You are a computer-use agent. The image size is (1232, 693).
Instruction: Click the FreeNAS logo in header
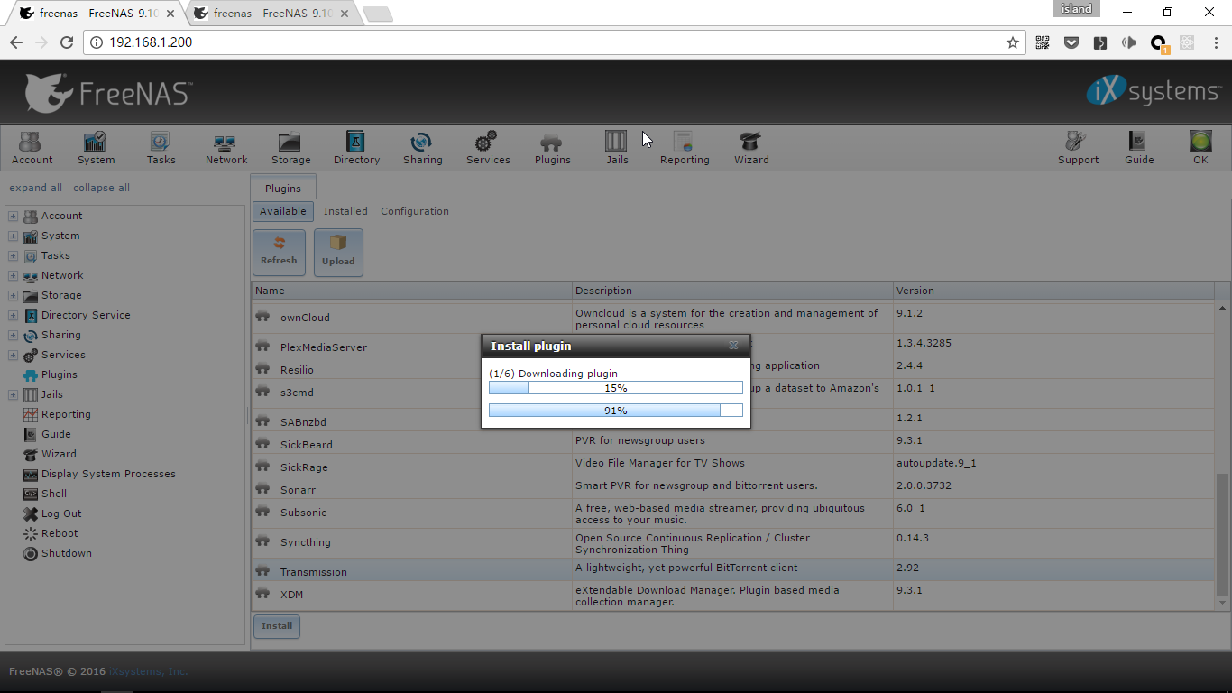pos(108,93)
